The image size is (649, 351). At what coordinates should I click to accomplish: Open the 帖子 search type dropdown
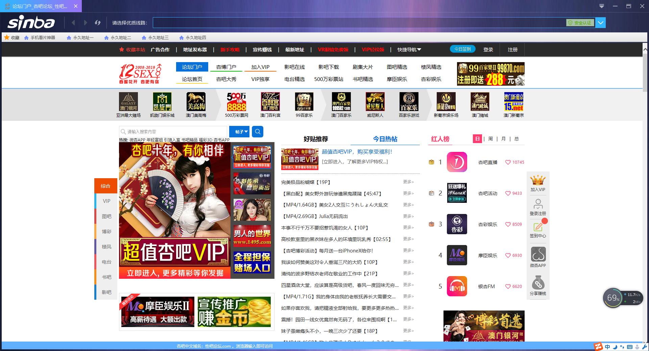click(x=239, y=132)
